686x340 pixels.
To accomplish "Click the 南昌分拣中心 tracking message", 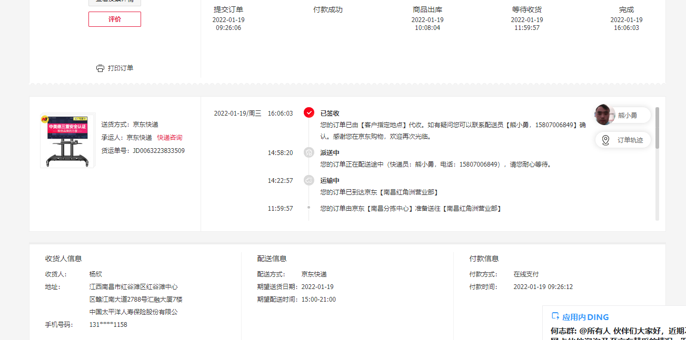I will (x=411, y=209).
